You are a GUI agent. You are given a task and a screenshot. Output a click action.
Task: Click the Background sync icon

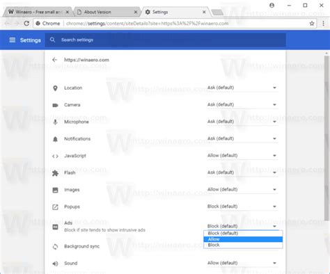click(x=55, y=247)
